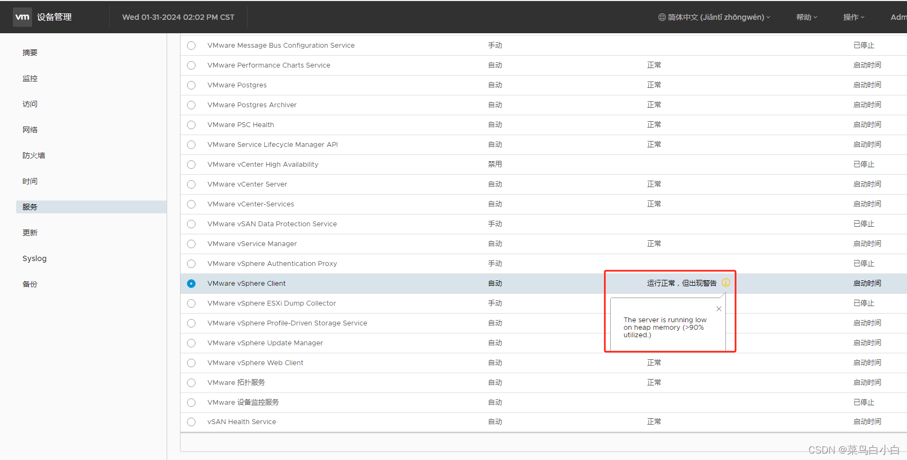Click the VMware vCenter Server service name
Screen dimensions: 907x460
coord(247,184)
